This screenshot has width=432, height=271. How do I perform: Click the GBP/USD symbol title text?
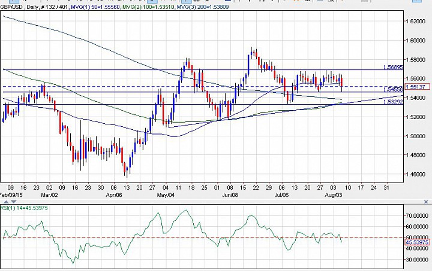pyautogui.click(x=12, y=7)
